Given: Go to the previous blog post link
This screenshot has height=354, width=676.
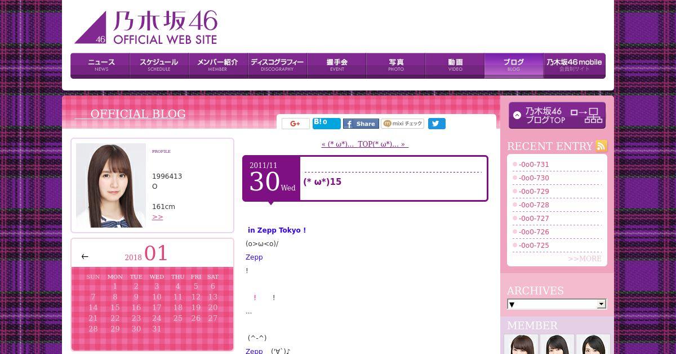Looking at the screenshot, I should click(337, 144).
